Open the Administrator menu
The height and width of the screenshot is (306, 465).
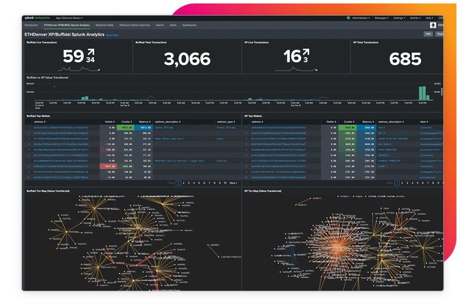pyautogui.click(x=361, y=18)
